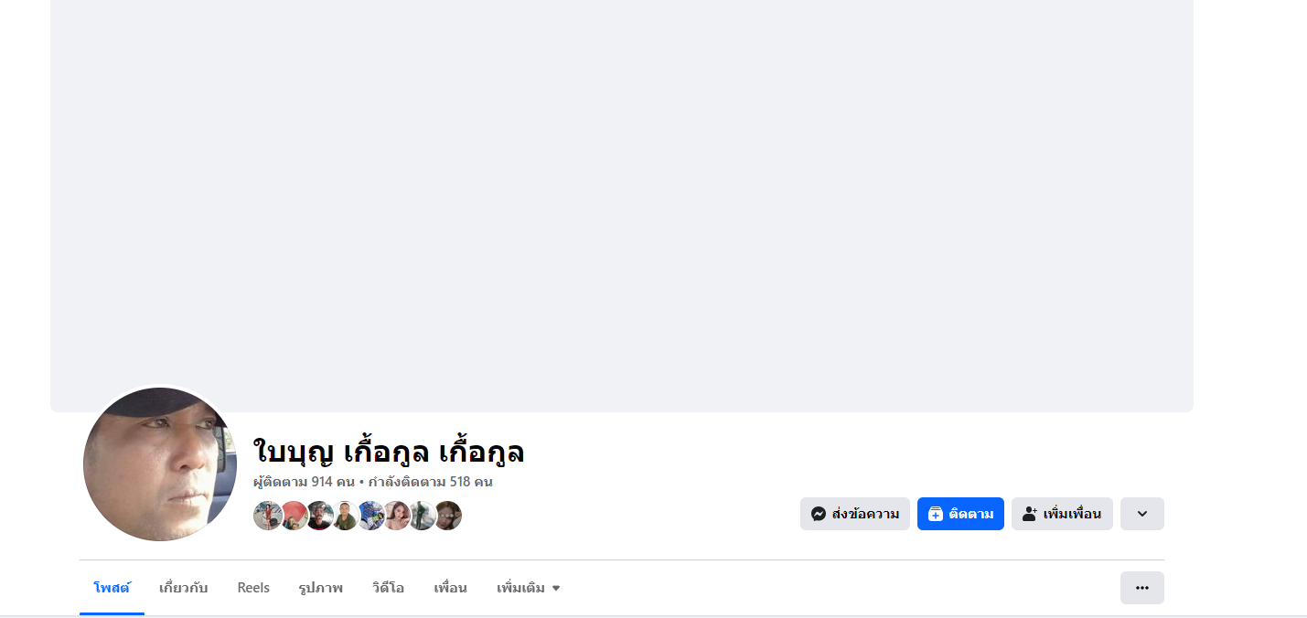Go to the Reels tab

point(253,588)
